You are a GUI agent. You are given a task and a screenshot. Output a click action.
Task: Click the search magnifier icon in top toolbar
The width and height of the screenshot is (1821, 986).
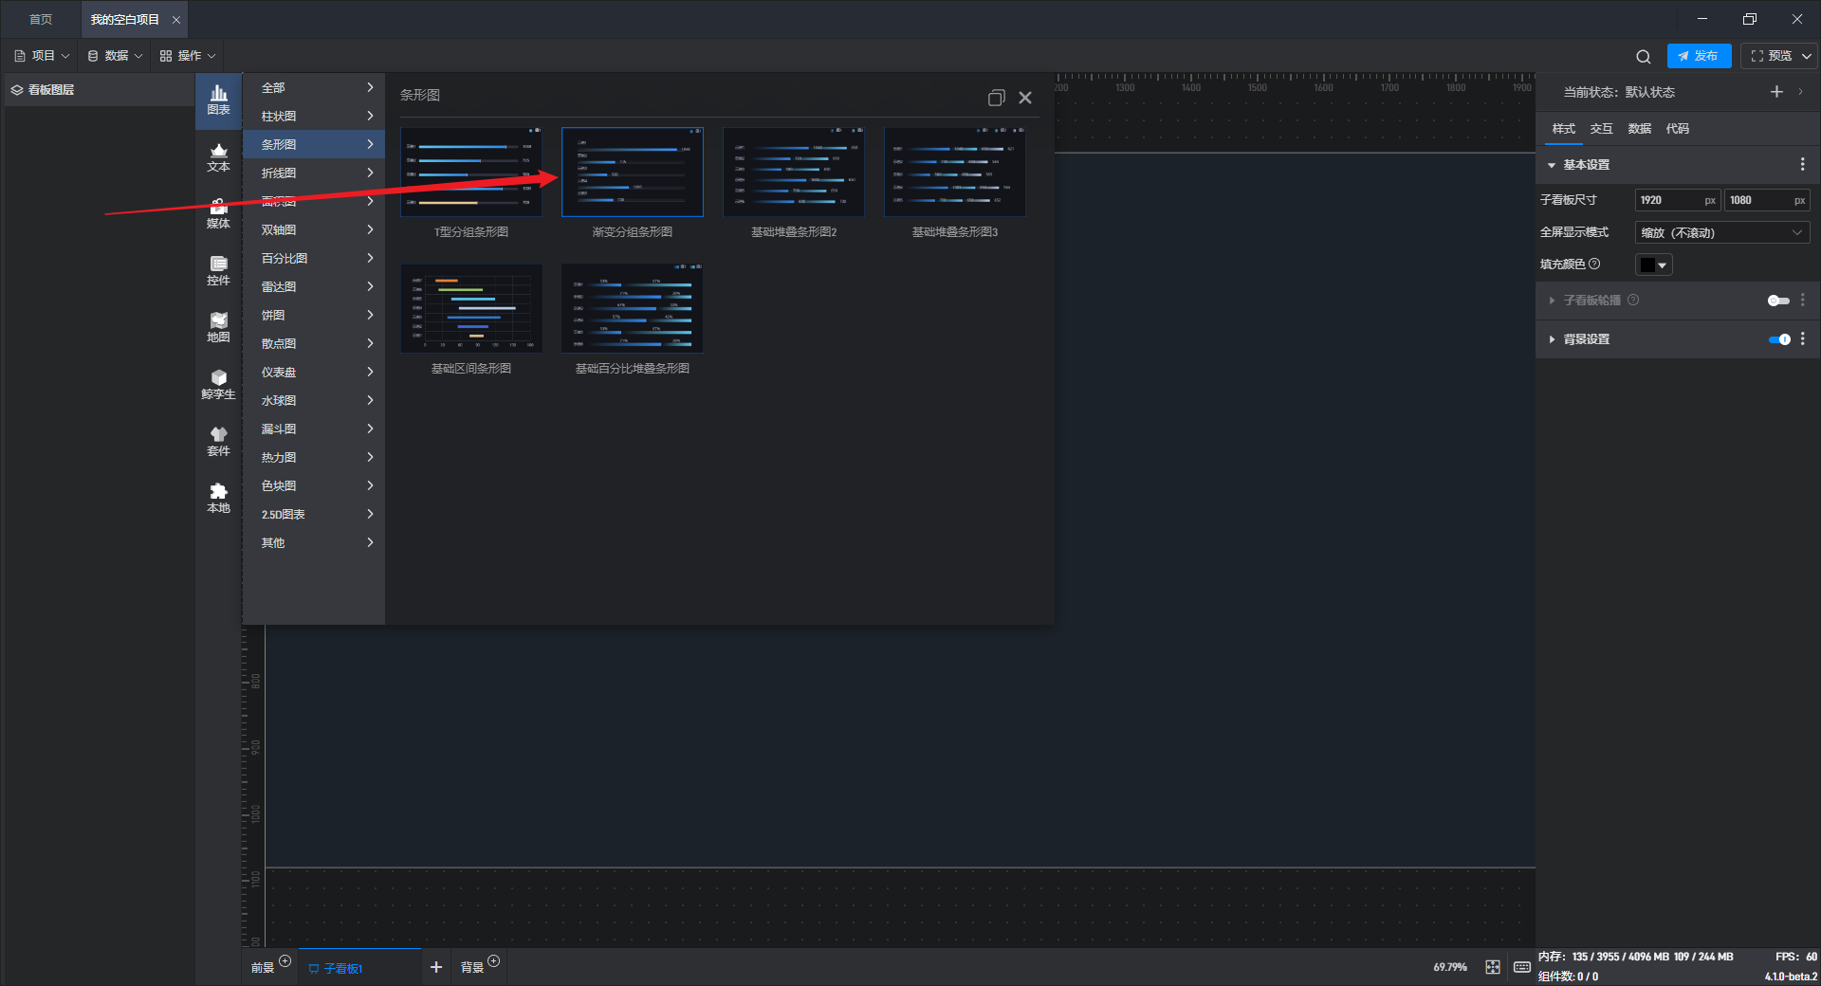point(1644,56)
